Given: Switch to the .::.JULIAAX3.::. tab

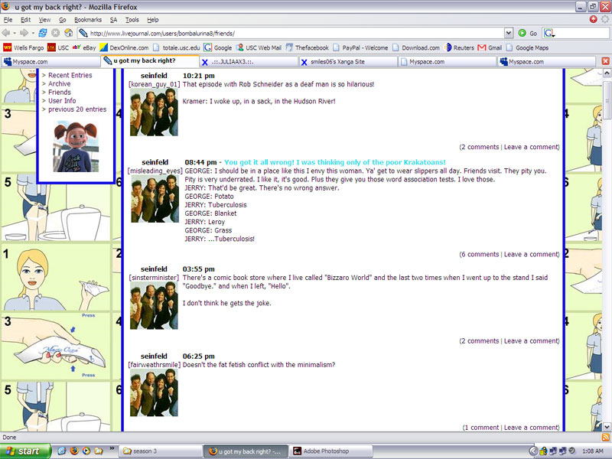Looking at the screenshot, I should click(x=249, y=62).
